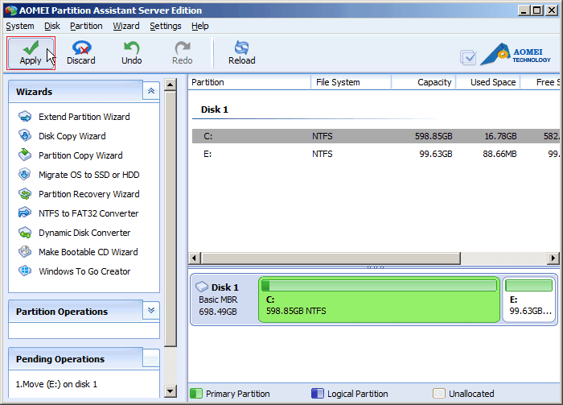This screenshot has height=405, width=563.
Task: Click the Disk Copy Wizard icon
Action: point(25,136)
